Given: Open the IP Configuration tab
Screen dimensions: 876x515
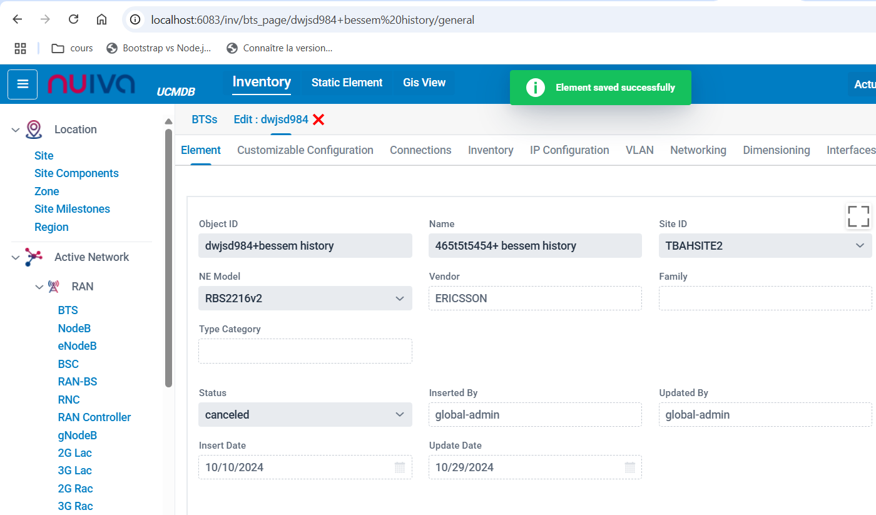Looking at the screenshot, I should (x=569, y=150).
